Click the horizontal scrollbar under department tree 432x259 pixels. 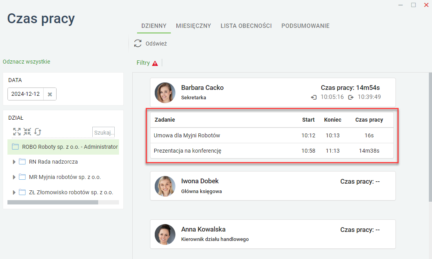click(53, 202)
